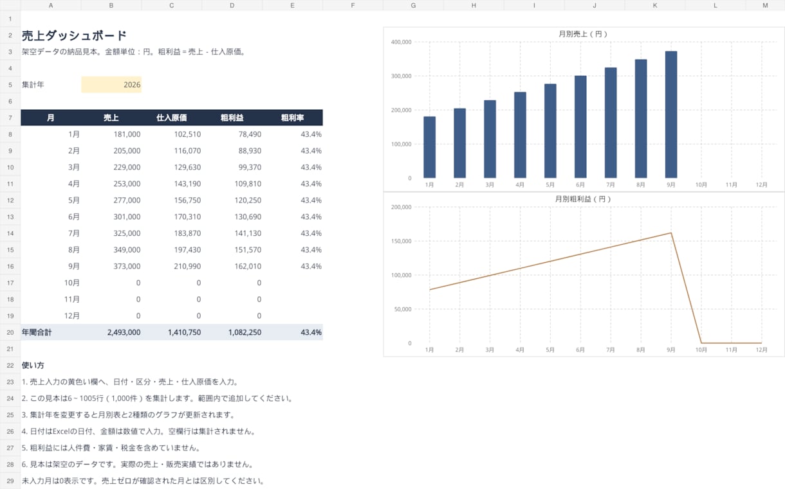
Task: Select the annual total cell 2,493,000
Action: tap(111, 332)
